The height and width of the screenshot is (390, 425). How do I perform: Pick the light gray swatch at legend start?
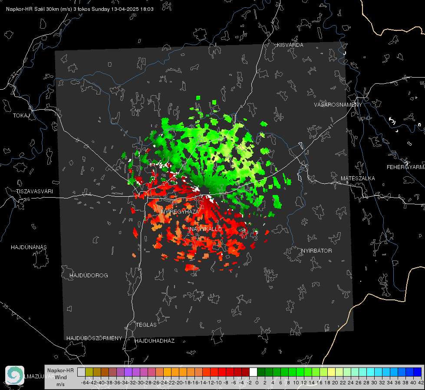point(81,372)
